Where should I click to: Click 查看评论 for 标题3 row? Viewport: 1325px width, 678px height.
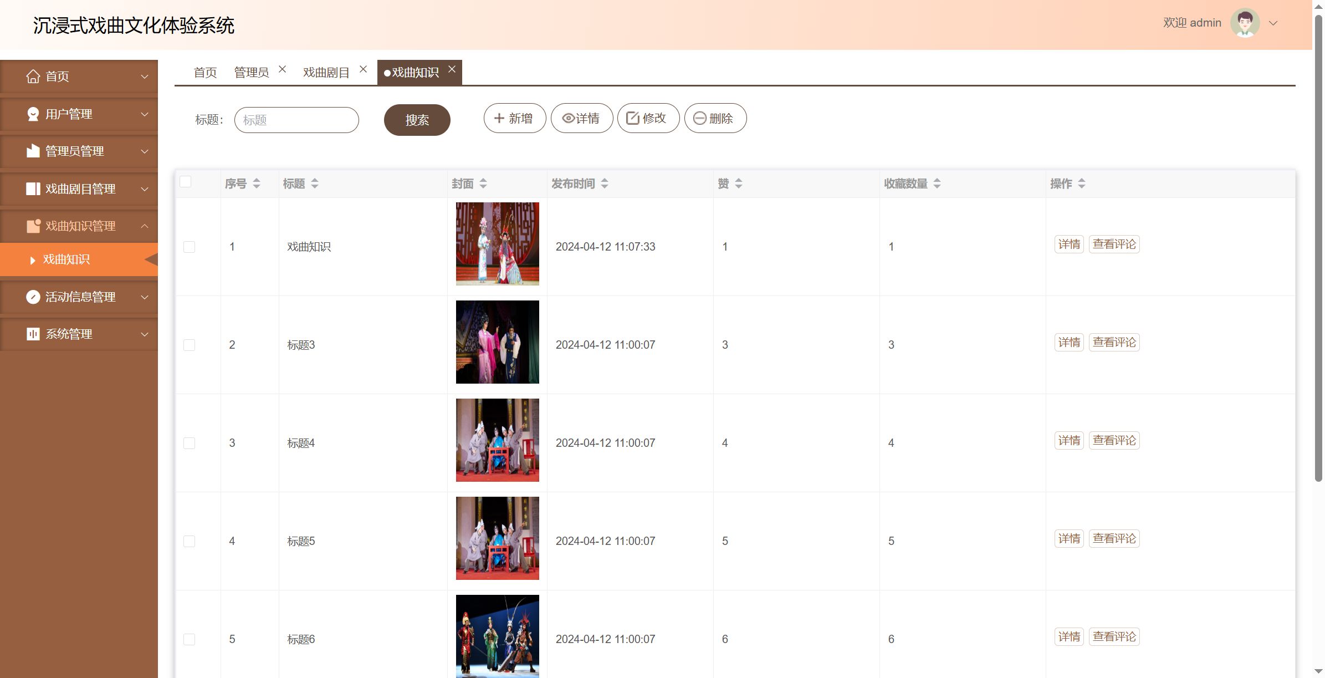[1114, 343]
